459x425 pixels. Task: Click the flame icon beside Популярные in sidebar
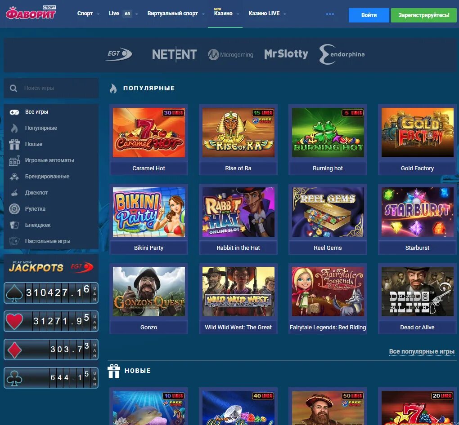(14, 128)
